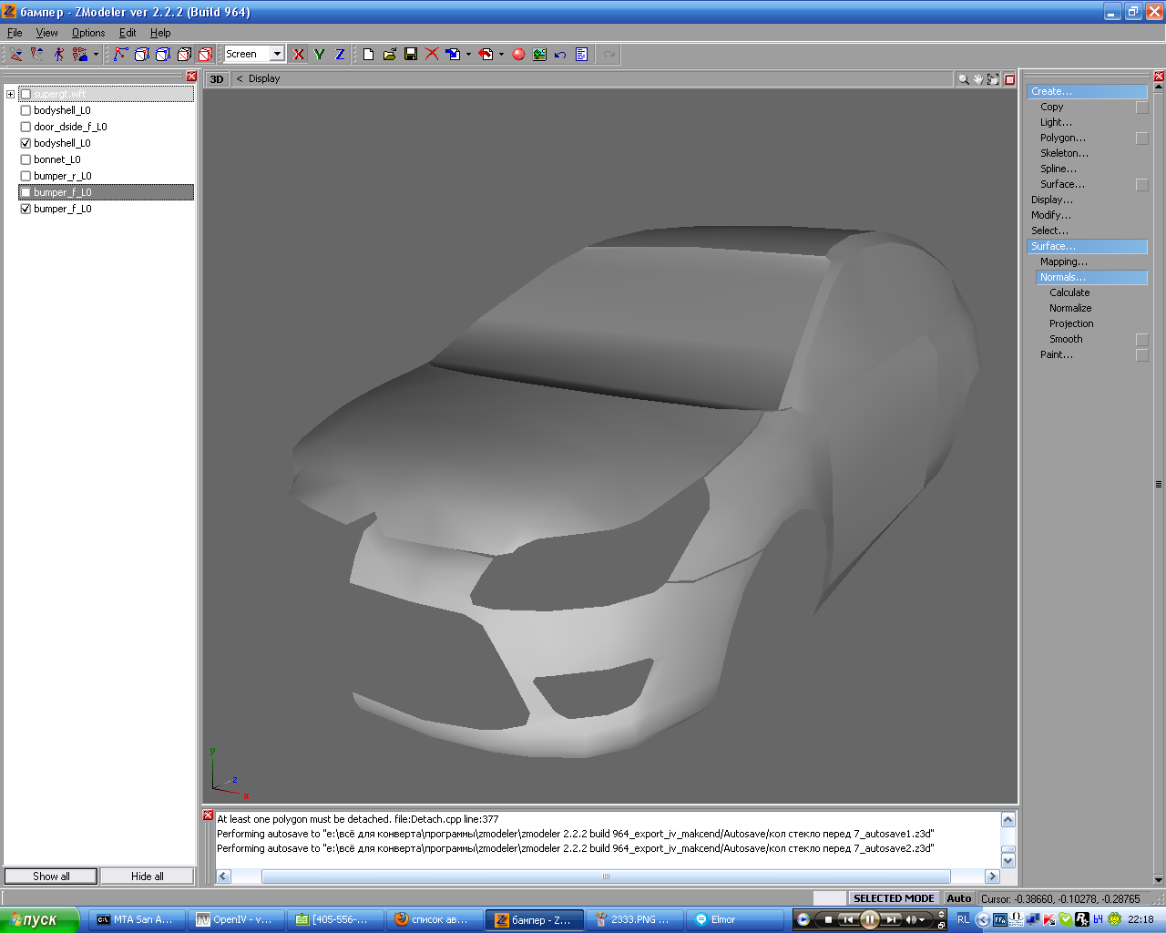Screen dimensions: 1166x933
Task: Click the New file toolbar icon
Action: pyautogui.click(x=368, y=55)
